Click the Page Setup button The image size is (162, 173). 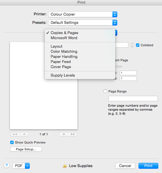click(x=26, y=149)
